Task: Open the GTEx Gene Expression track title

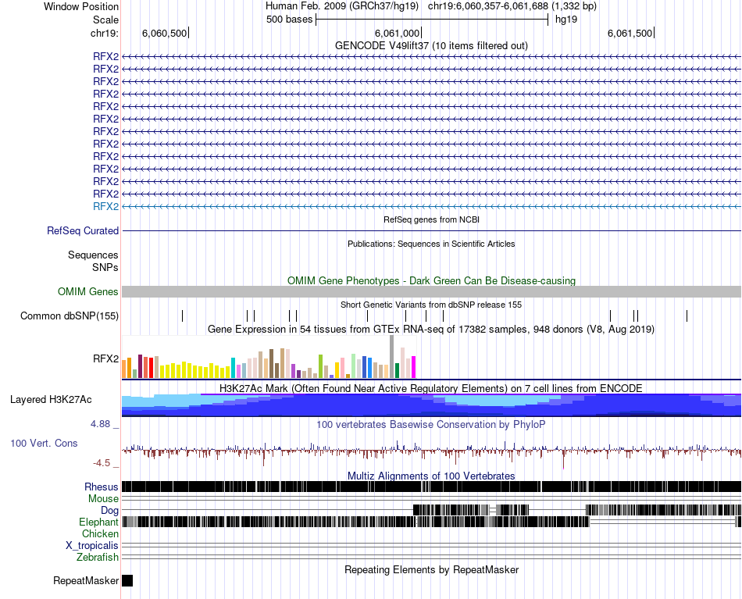Action: 431,329
